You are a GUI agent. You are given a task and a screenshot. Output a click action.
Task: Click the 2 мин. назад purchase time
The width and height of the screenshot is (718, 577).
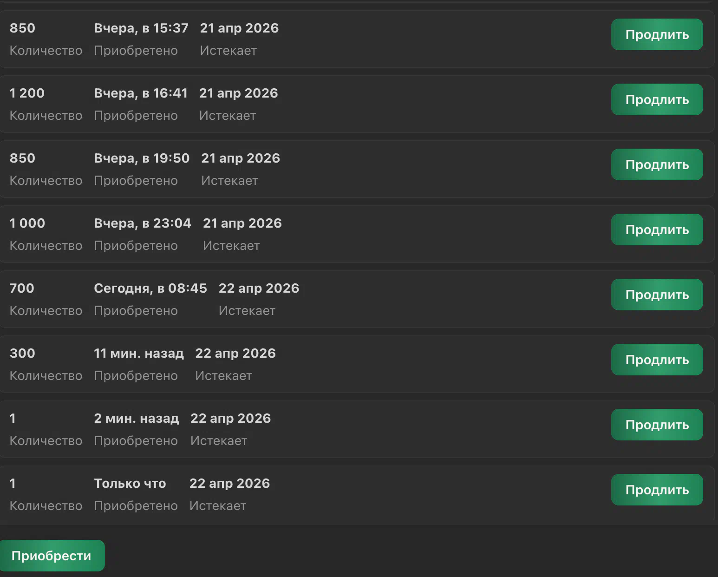pos(136,419)
